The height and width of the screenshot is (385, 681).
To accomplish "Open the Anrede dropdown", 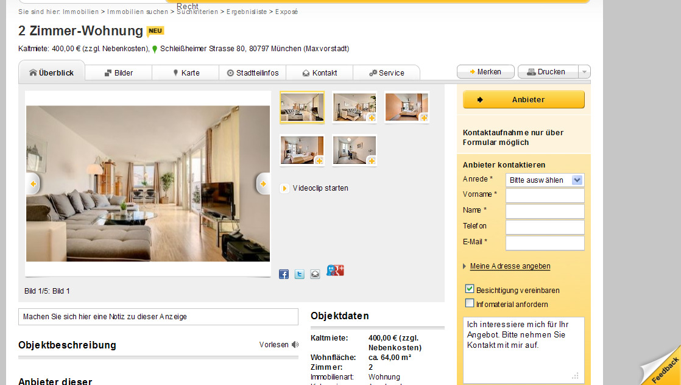I will click(545, 180).
